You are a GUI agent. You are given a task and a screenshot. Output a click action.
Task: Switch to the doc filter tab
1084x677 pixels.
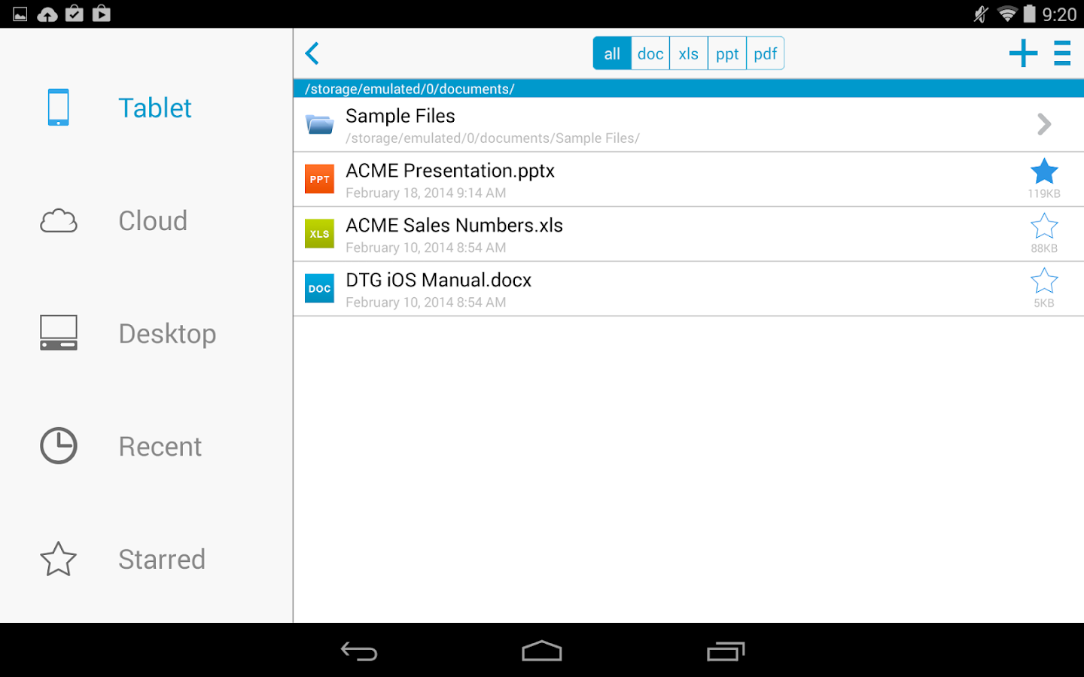(x=649, y=53)
